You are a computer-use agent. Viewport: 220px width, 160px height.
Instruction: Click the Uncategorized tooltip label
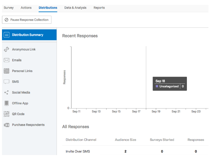point(169,86)
